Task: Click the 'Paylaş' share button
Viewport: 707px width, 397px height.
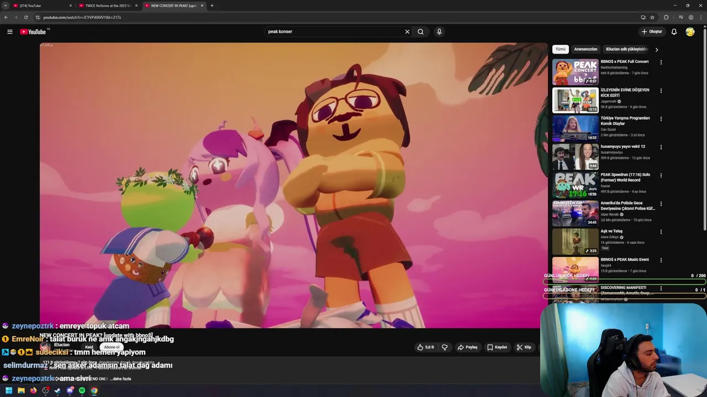Action: click(467, 347)
